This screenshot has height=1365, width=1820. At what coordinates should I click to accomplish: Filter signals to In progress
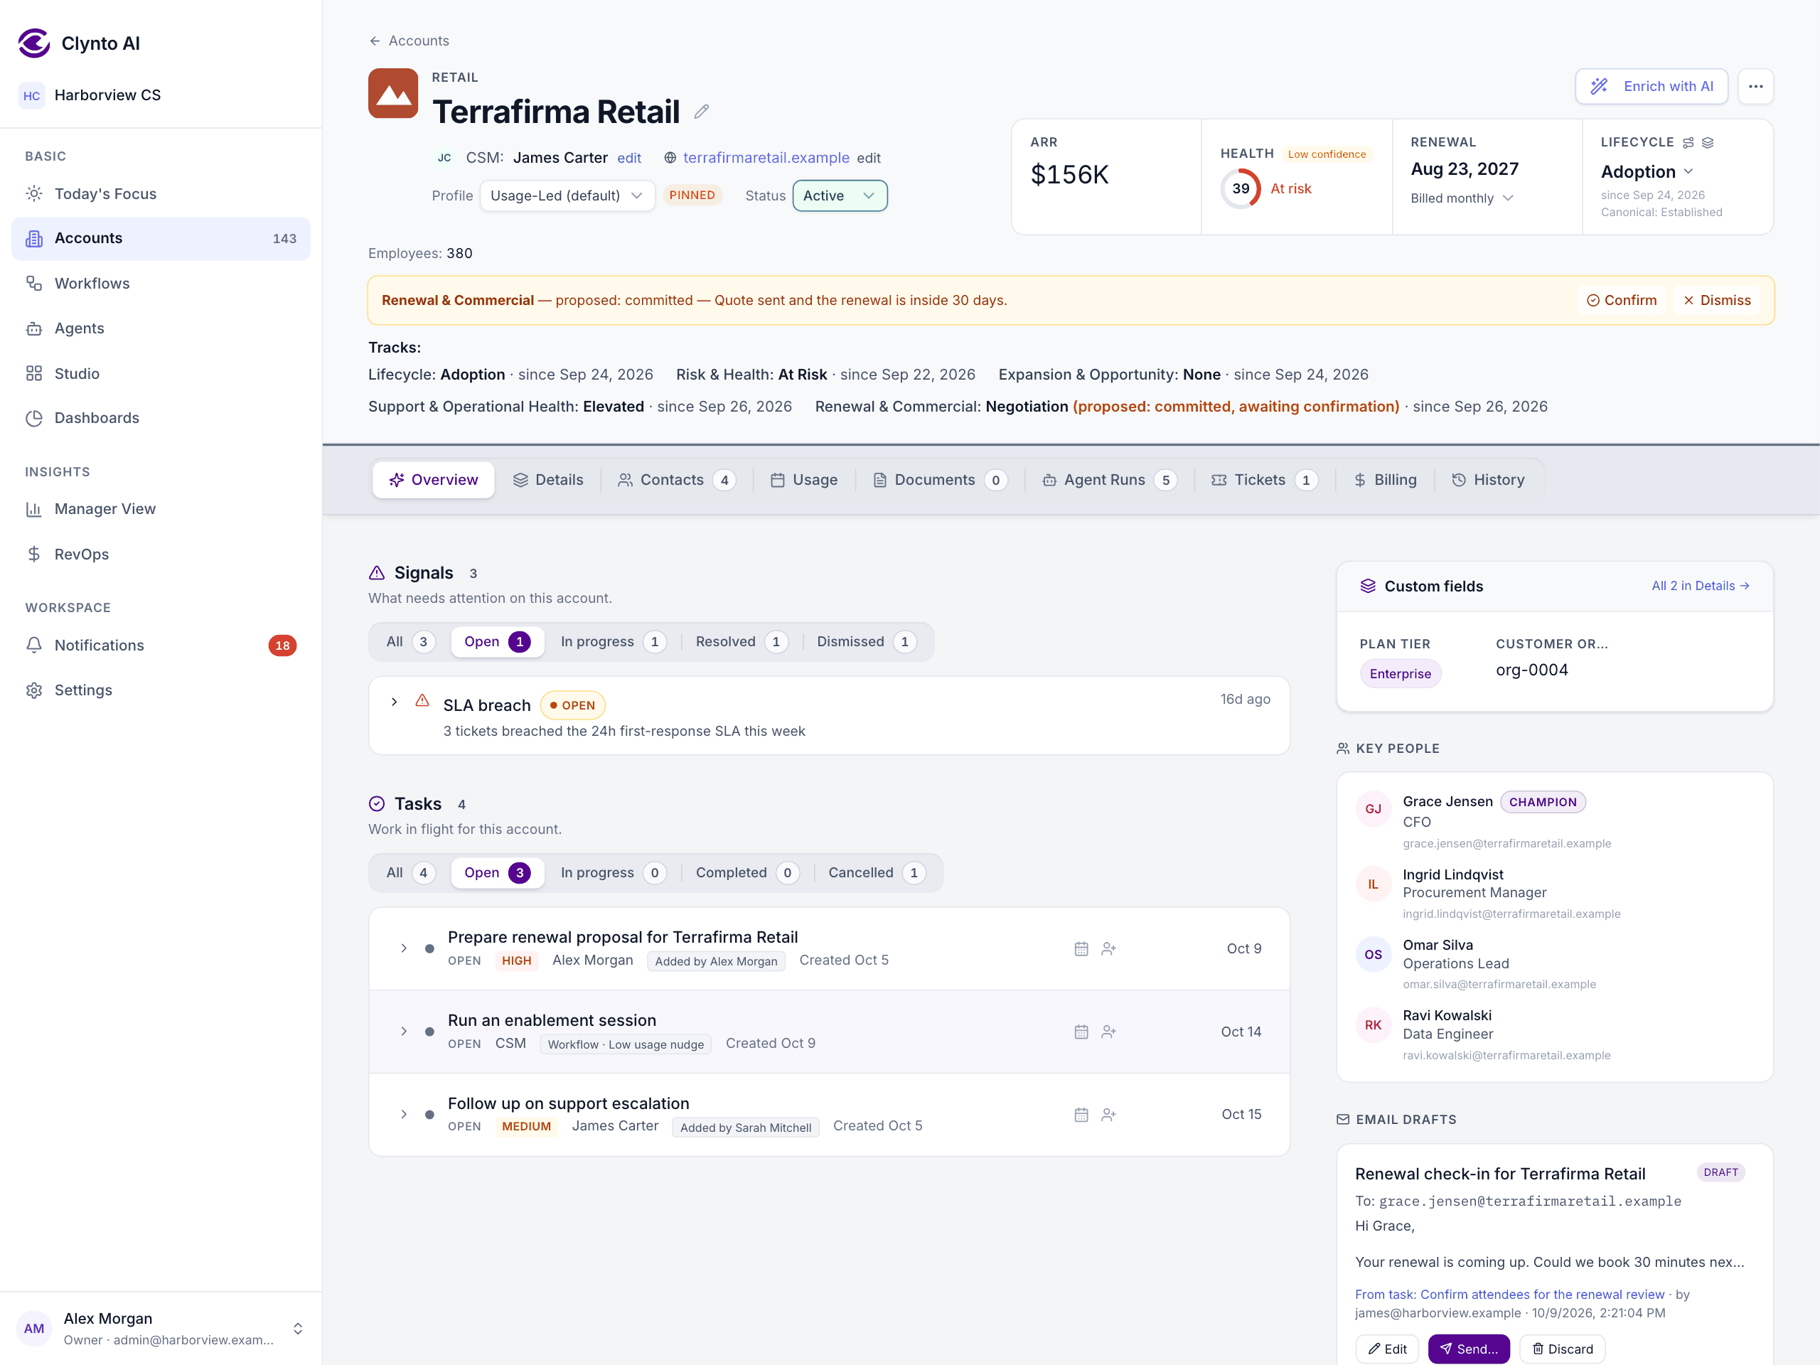coord(613,642)
